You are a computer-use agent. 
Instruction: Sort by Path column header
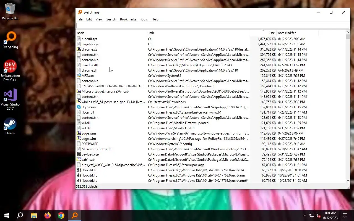[198, 33]
